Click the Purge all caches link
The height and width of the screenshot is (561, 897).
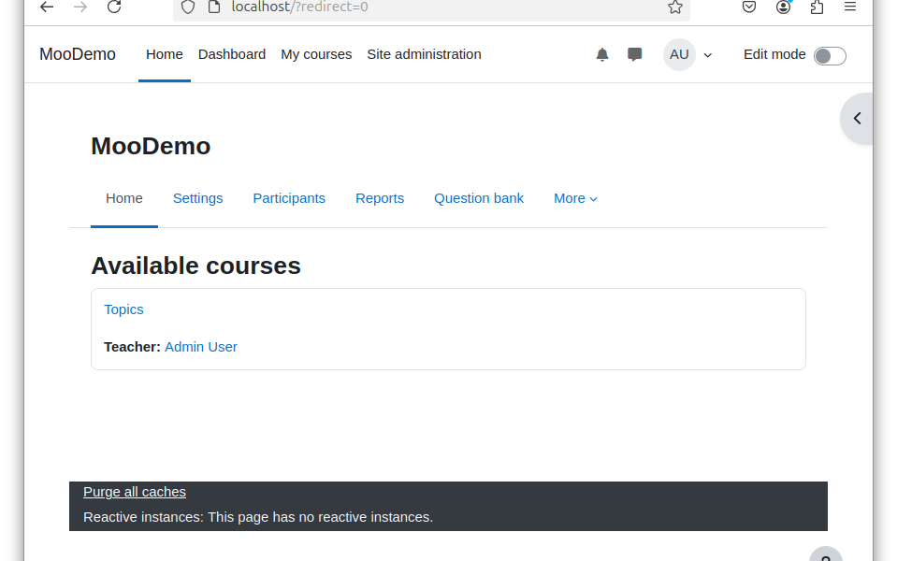(135, 492)
